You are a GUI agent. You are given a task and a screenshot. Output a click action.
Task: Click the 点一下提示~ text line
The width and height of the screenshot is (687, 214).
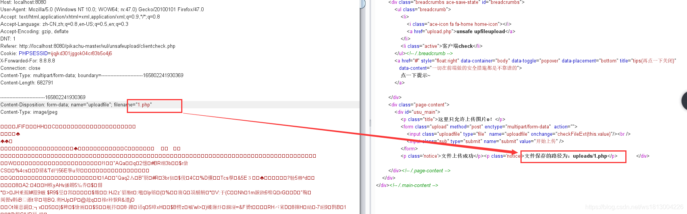(416, 75)
